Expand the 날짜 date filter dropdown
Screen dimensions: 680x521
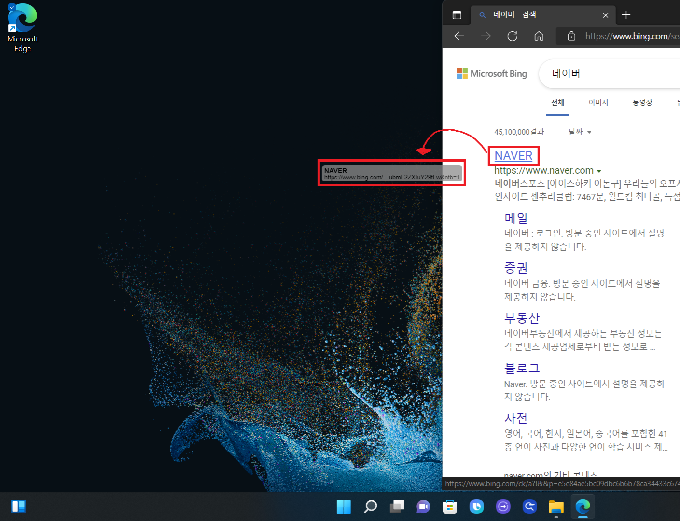580,132
